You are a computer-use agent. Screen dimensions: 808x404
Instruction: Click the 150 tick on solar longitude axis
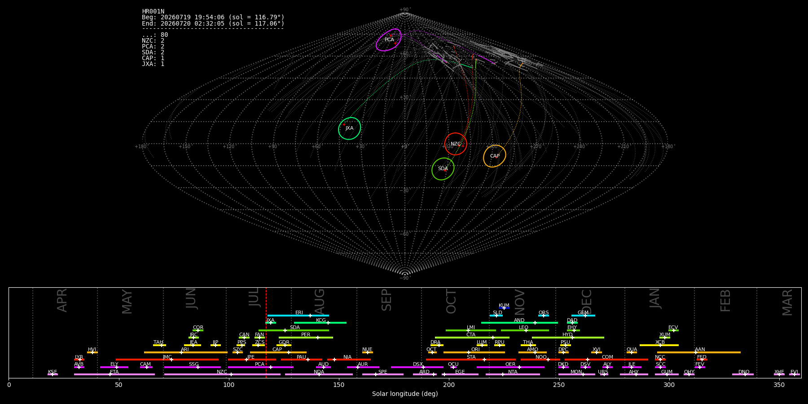pos(339,385)
